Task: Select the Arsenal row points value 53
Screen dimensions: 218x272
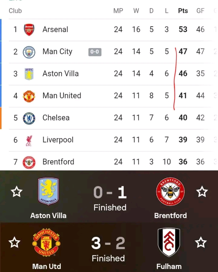Action: tap(183, 30)
